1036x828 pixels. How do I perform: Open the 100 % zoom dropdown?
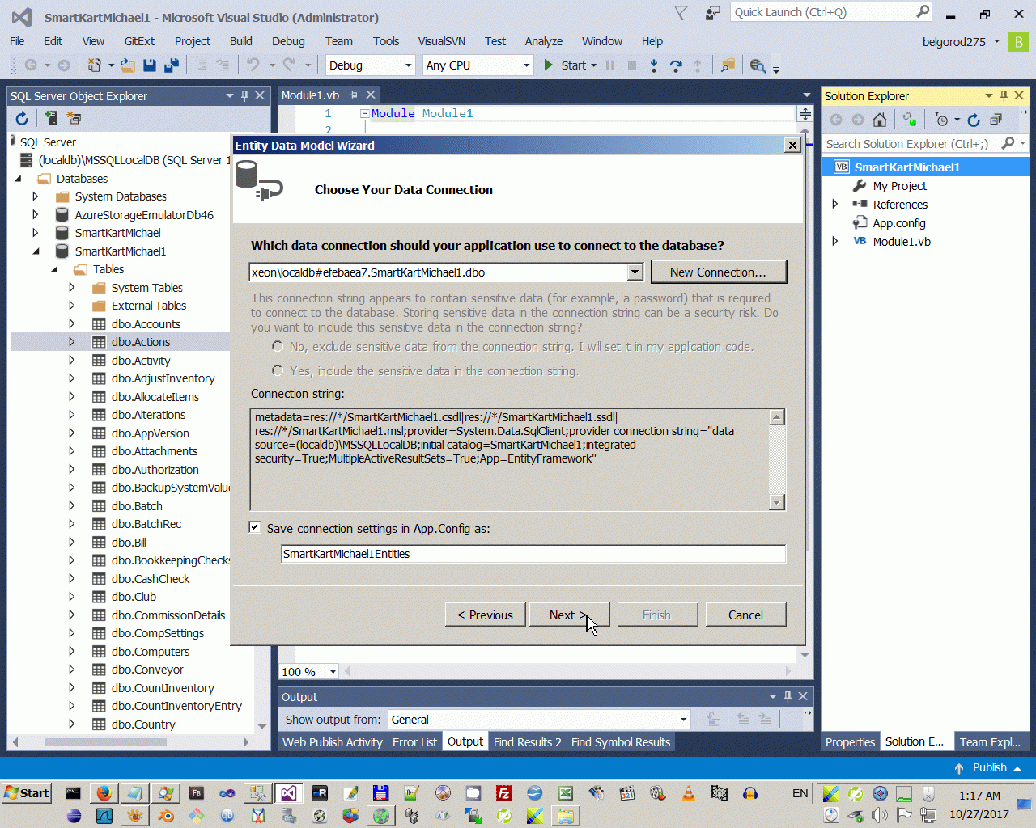point(333,672)
